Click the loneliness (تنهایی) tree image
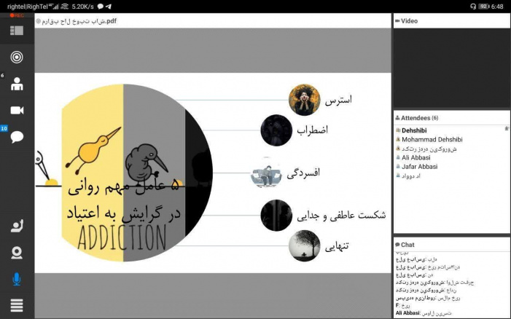Screen dimensions: 511x319 pos(305,245)
